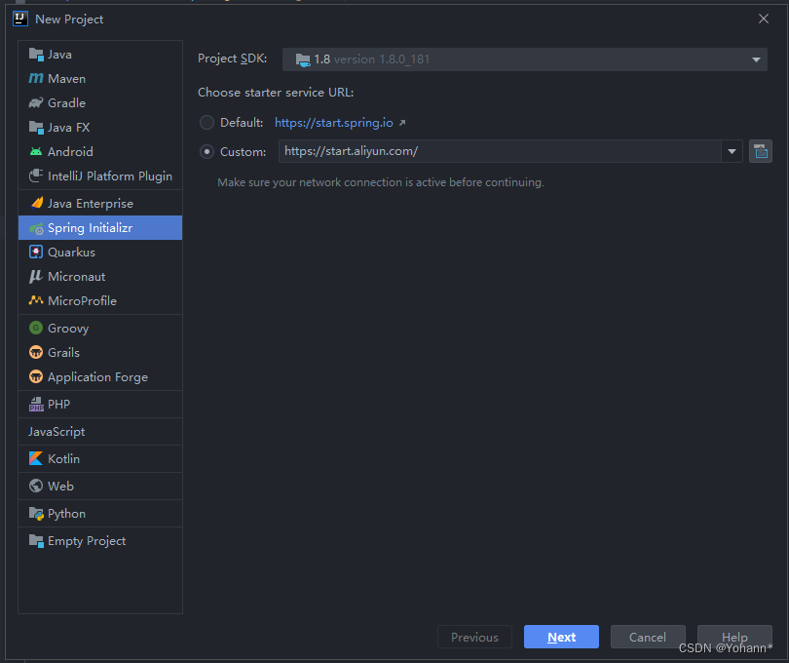The image size is (789, 663).
Task: Click the Kotlin logo icon
Action: [x=36, y=458]
